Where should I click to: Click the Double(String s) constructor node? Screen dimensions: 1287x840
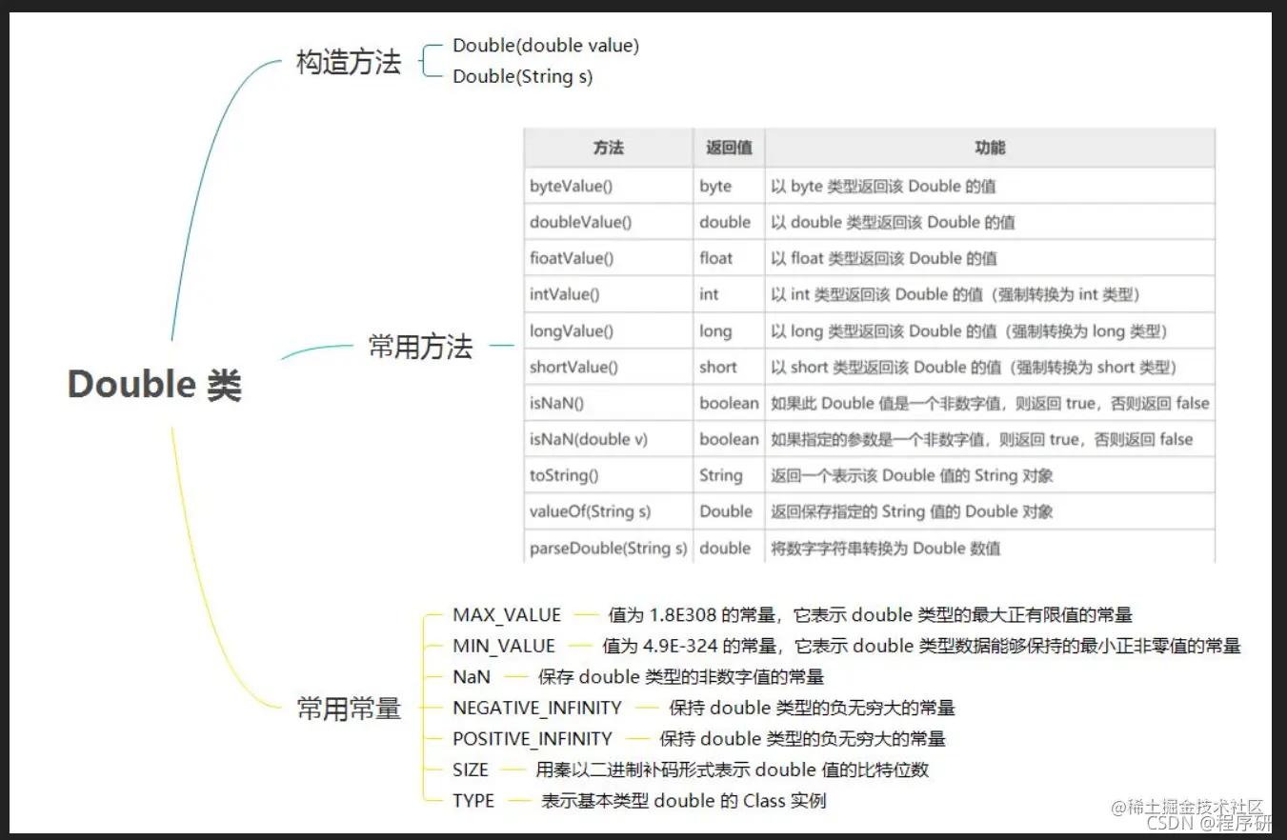coord(523,76)
